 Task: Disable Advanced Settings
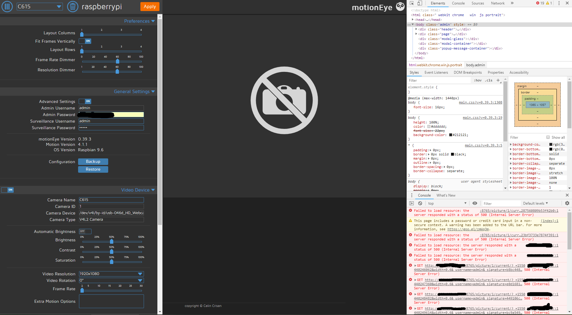(x=85, y=101)
